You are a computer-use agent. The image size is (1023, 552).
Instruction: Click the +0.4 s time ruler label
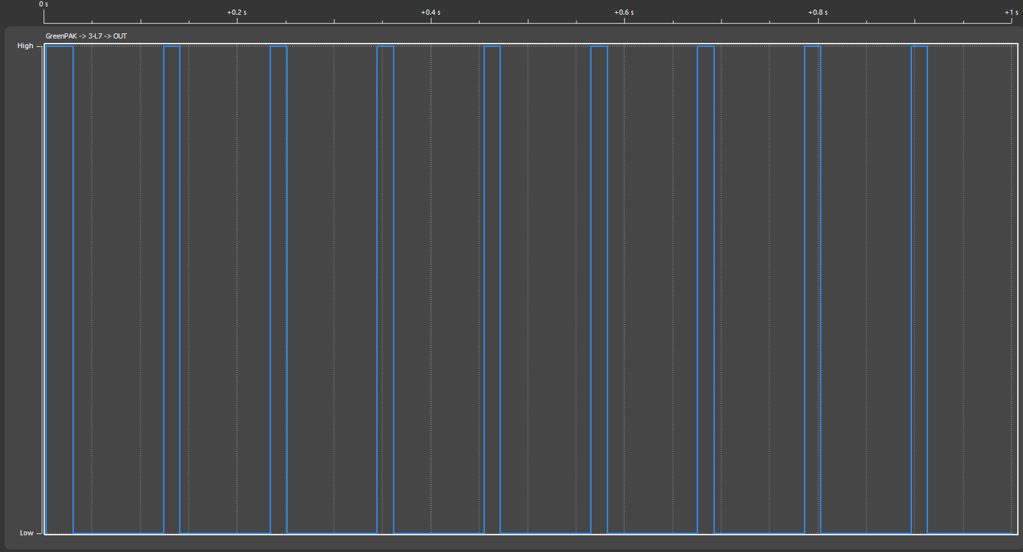[x=431, y=13]
